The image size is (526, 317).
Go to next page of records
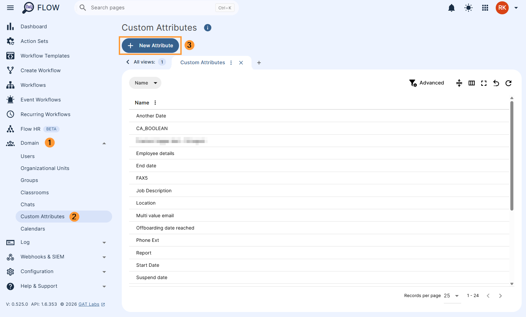500,296
